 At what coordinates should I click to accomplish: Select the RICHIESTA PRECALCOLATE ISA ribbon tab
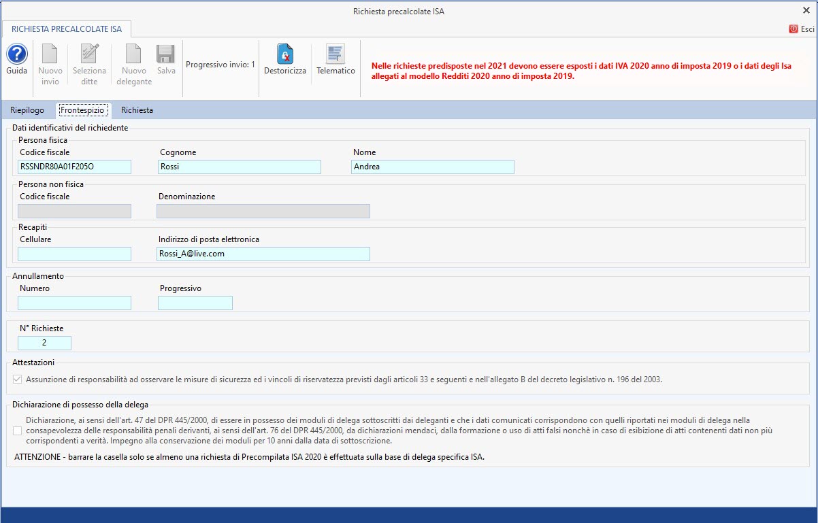[x=67, y=29]
